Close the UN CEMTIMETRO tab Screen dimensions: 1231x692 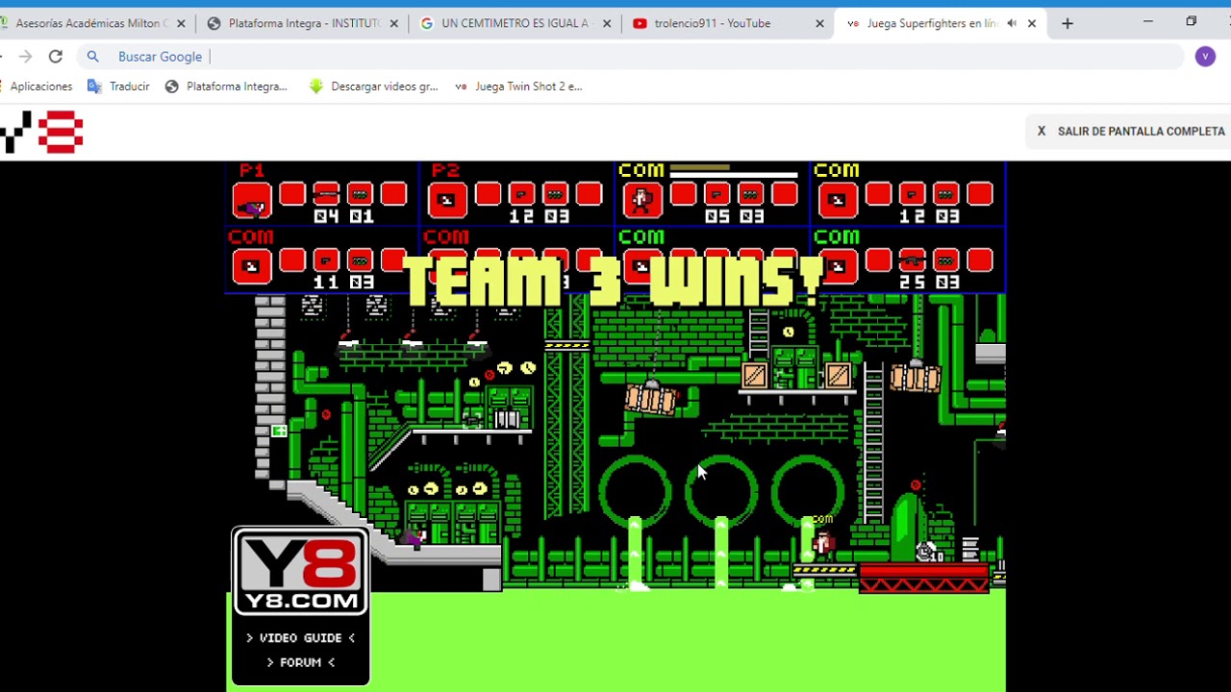pyautogui.click(x=607, y=23)
